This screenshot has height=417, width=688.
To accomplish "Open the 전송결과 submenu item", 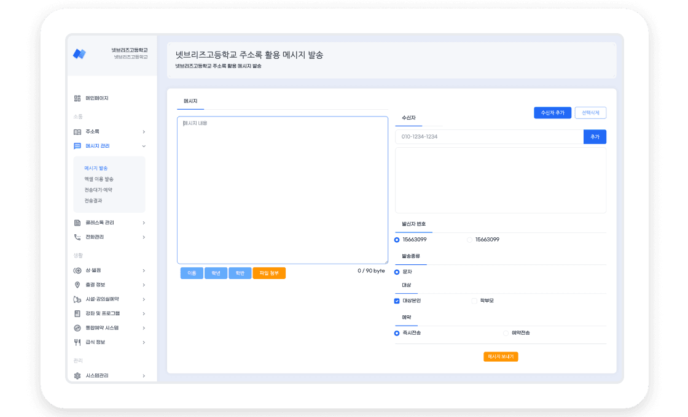I will (93, 201).
